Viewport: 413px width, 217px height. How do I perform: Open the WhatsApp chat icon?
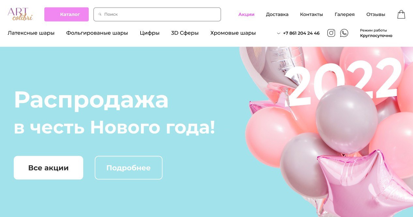tap(344, 33)
